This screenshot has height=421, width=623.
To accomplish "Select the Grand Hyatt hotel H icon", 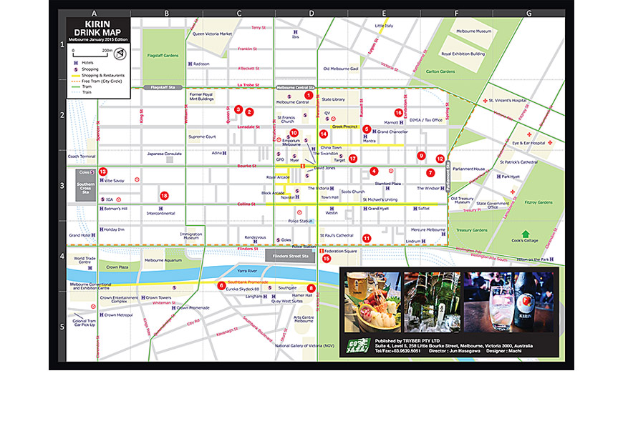I will point(365,209).
